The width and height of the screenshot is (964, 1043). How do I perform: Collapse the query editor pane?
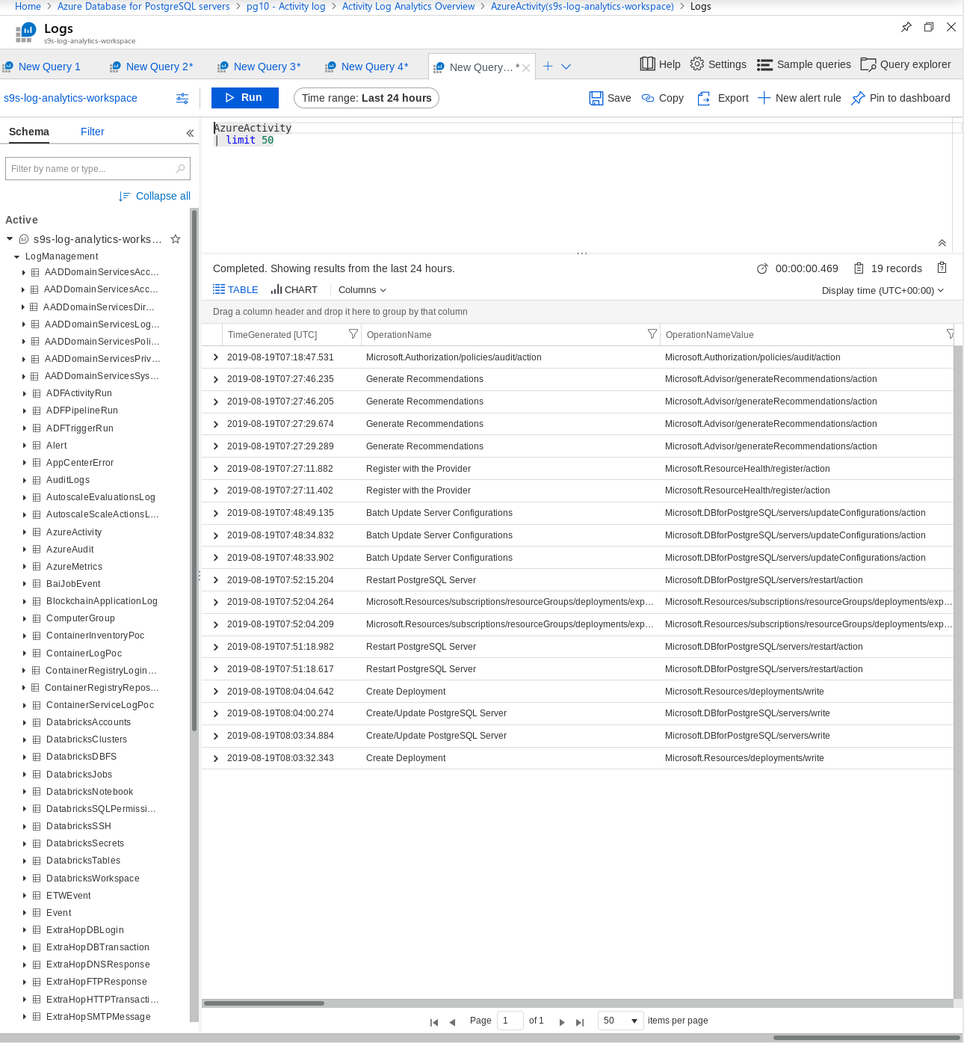point(942,243)
